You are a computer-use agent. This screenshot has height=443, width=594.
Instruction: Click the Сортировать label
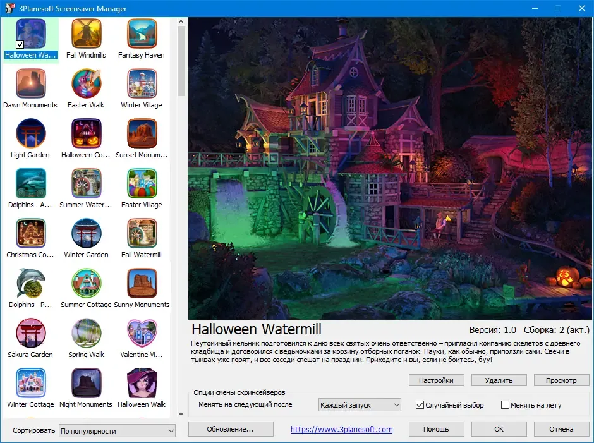(x=34, y=430)
